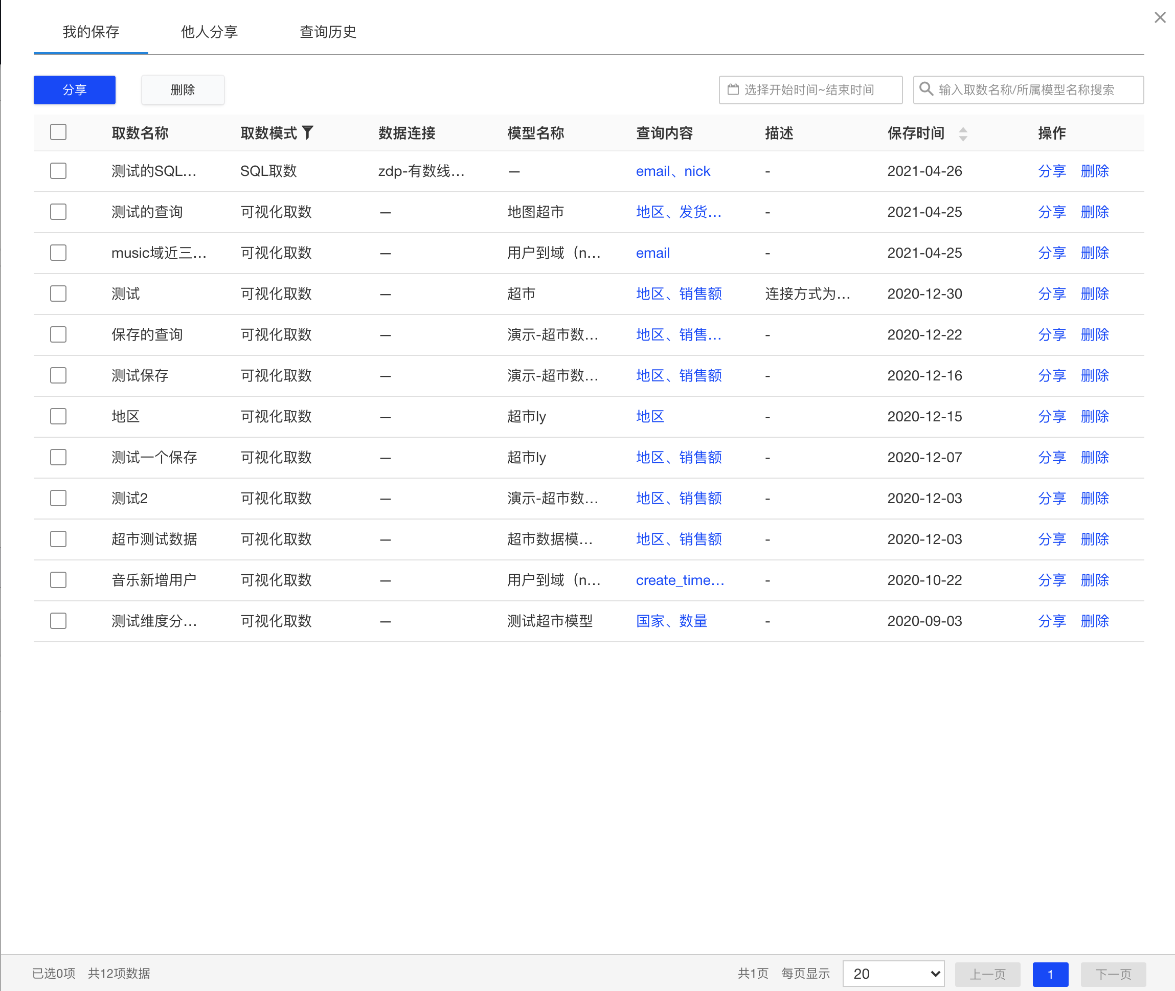This screenshot has height=991, width=1175.
Task: Close the dialog with the X icon
Action: tap(1159, 17)
